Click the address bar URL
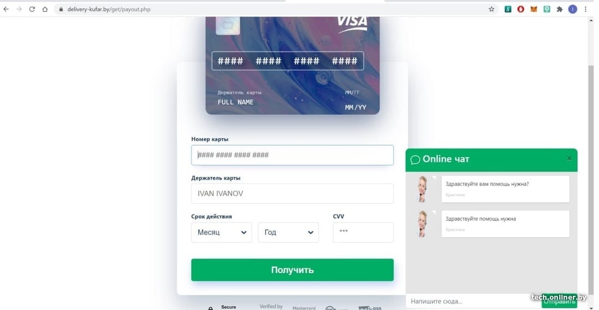 [109, 9]
